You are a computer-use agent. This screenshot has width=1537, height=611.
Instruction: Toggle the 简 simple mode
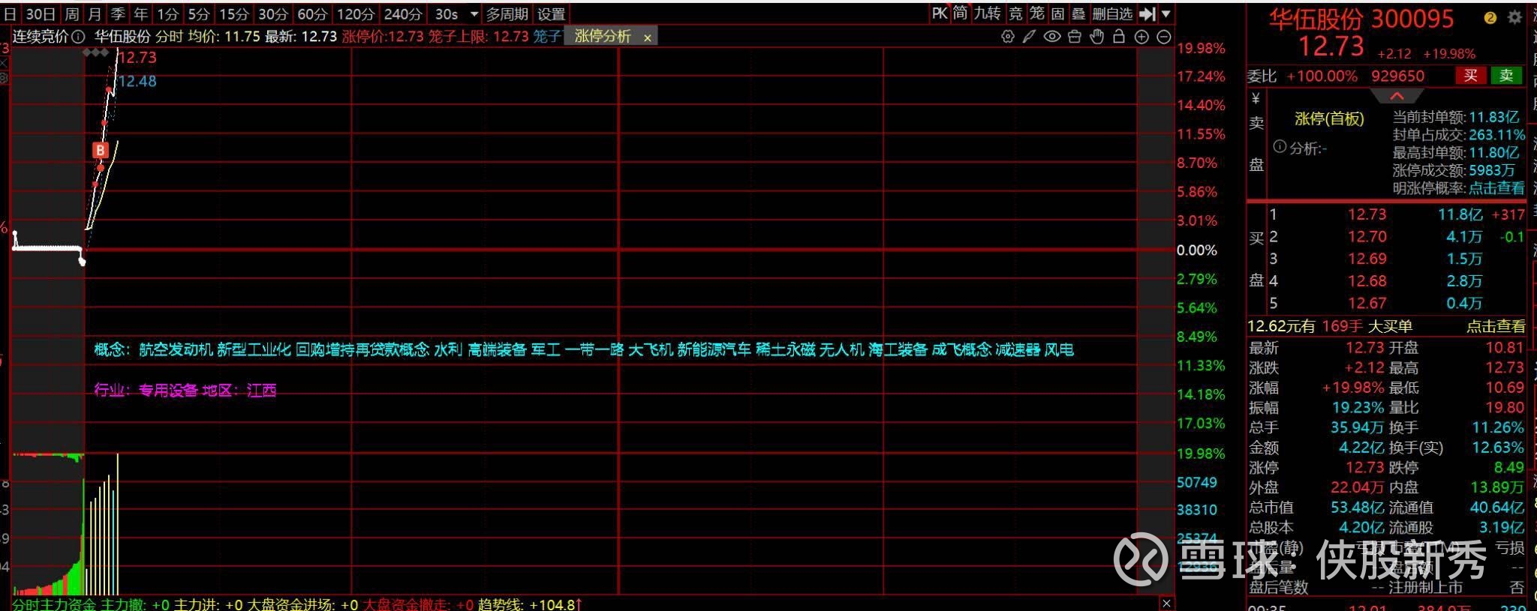click(961, 13)
